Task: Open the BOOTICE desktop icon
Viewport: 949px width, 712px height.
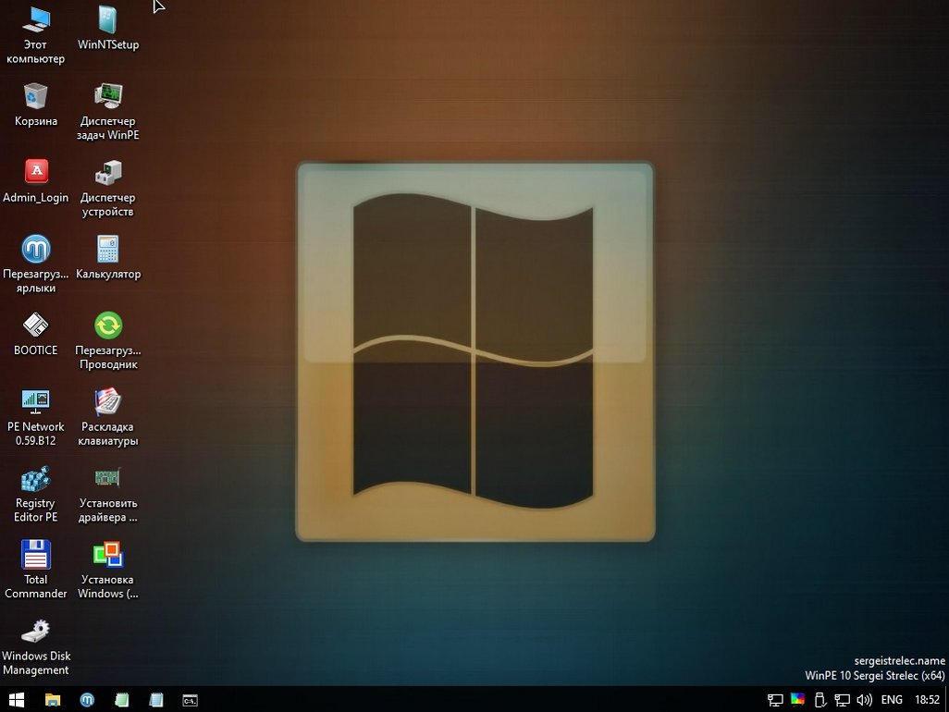Action: [36, 326]
